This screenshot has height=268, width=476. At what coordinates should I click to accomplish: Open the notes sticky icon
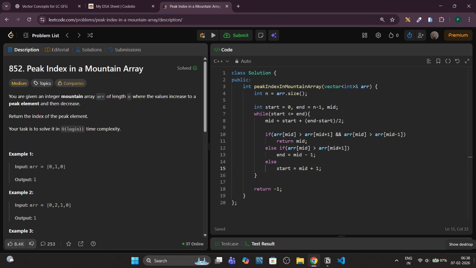pos(261,35)
